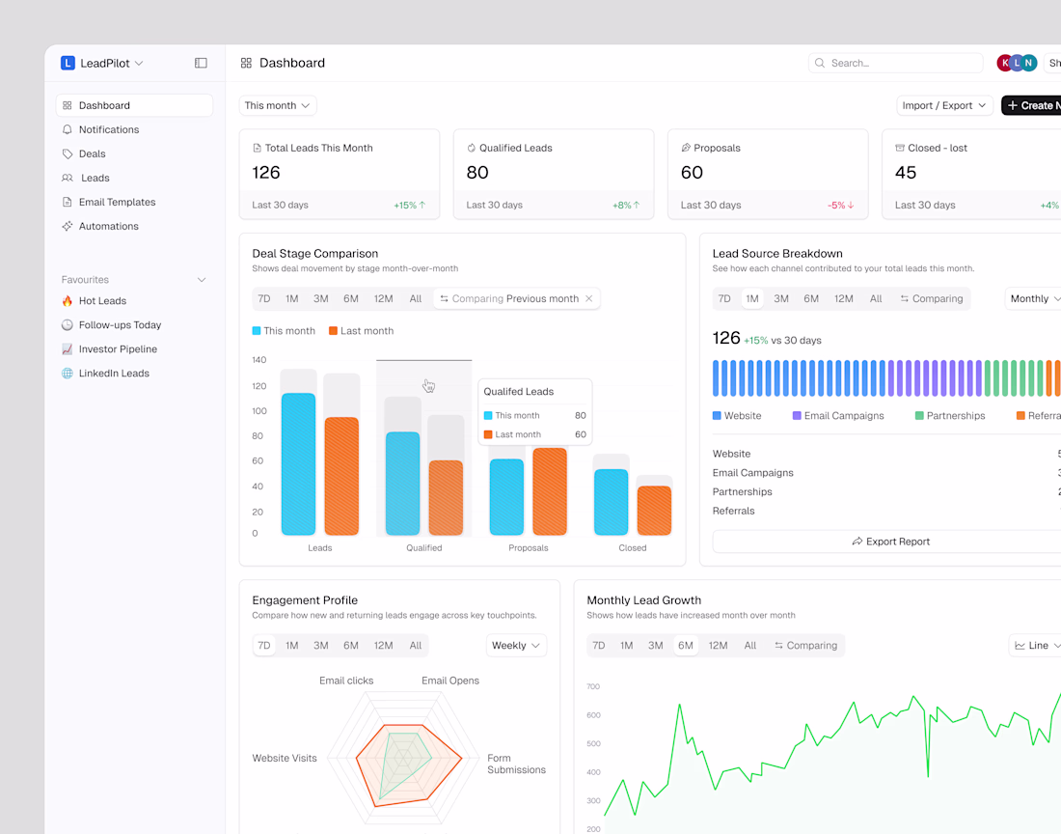Open Email Templates in the sidebar
1061x834 pixels.
pos(134,202)
